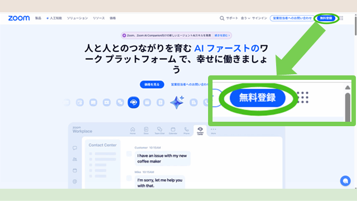Click 営業担当者へのお問い合わせ link beside 価格を見る
Screen dimensions: 357x201
(x=190, y=84)
